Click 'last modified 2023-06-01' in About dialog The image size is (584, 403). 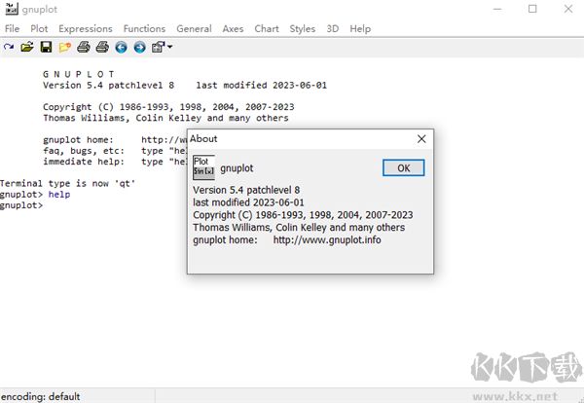click(x=248, y=202)
